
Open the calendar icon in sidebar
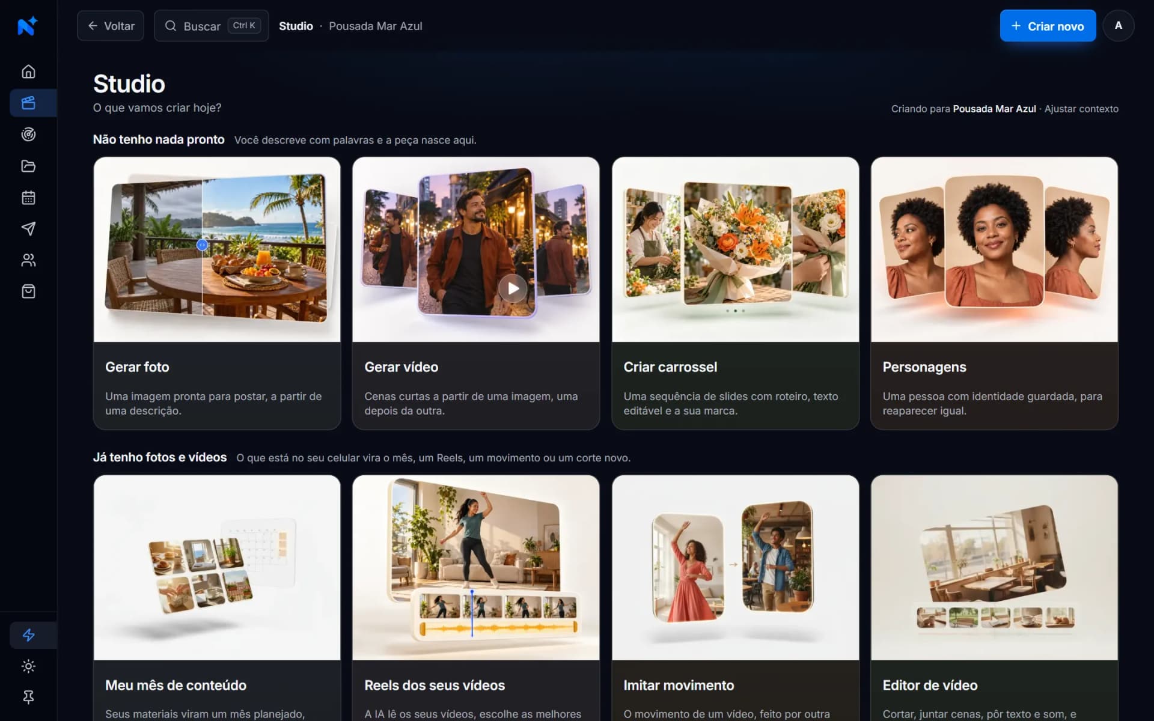pyautogui.click(x=28, y=198)
